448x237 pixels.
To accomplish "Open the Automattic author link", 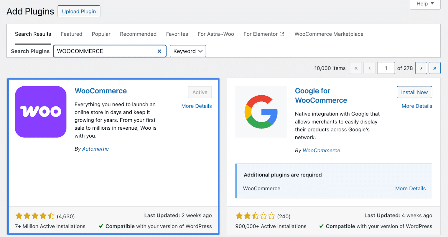I will (x=95, y=149).
